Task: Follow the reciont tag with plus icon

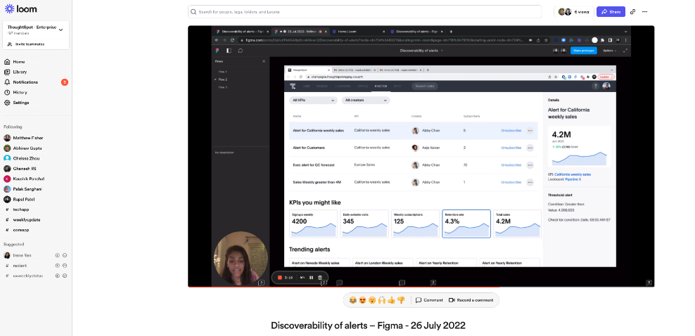Action: (57, 266)
